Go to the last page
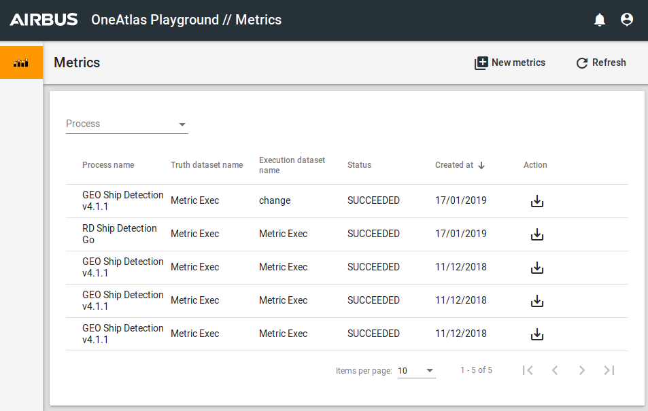Image resolution: width=648 pixels, height=411 pixels. (x=609, y=370)
